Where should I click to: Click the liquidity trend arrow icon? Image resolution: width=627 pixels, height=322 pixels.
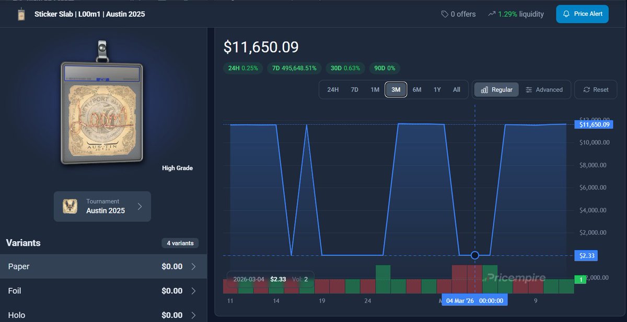(492, 14)
